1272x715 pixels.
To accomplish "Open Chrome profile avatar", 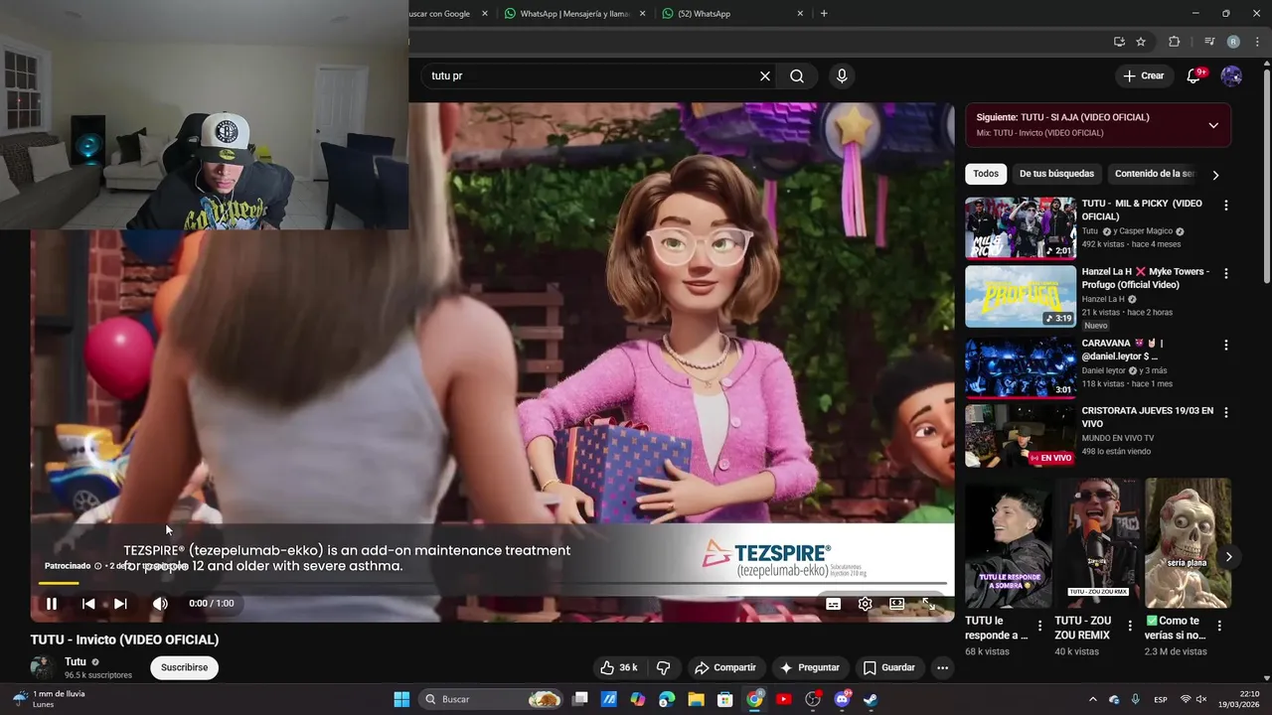I will (1233, 42).
